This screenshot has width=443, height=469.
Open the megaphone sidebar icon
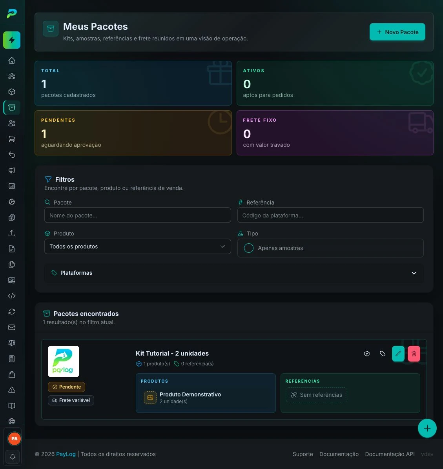[x=12, y=170]
